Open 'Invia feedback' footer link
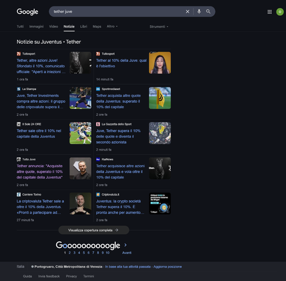This screenshot has width=286, height=281. tap(49, 276)
